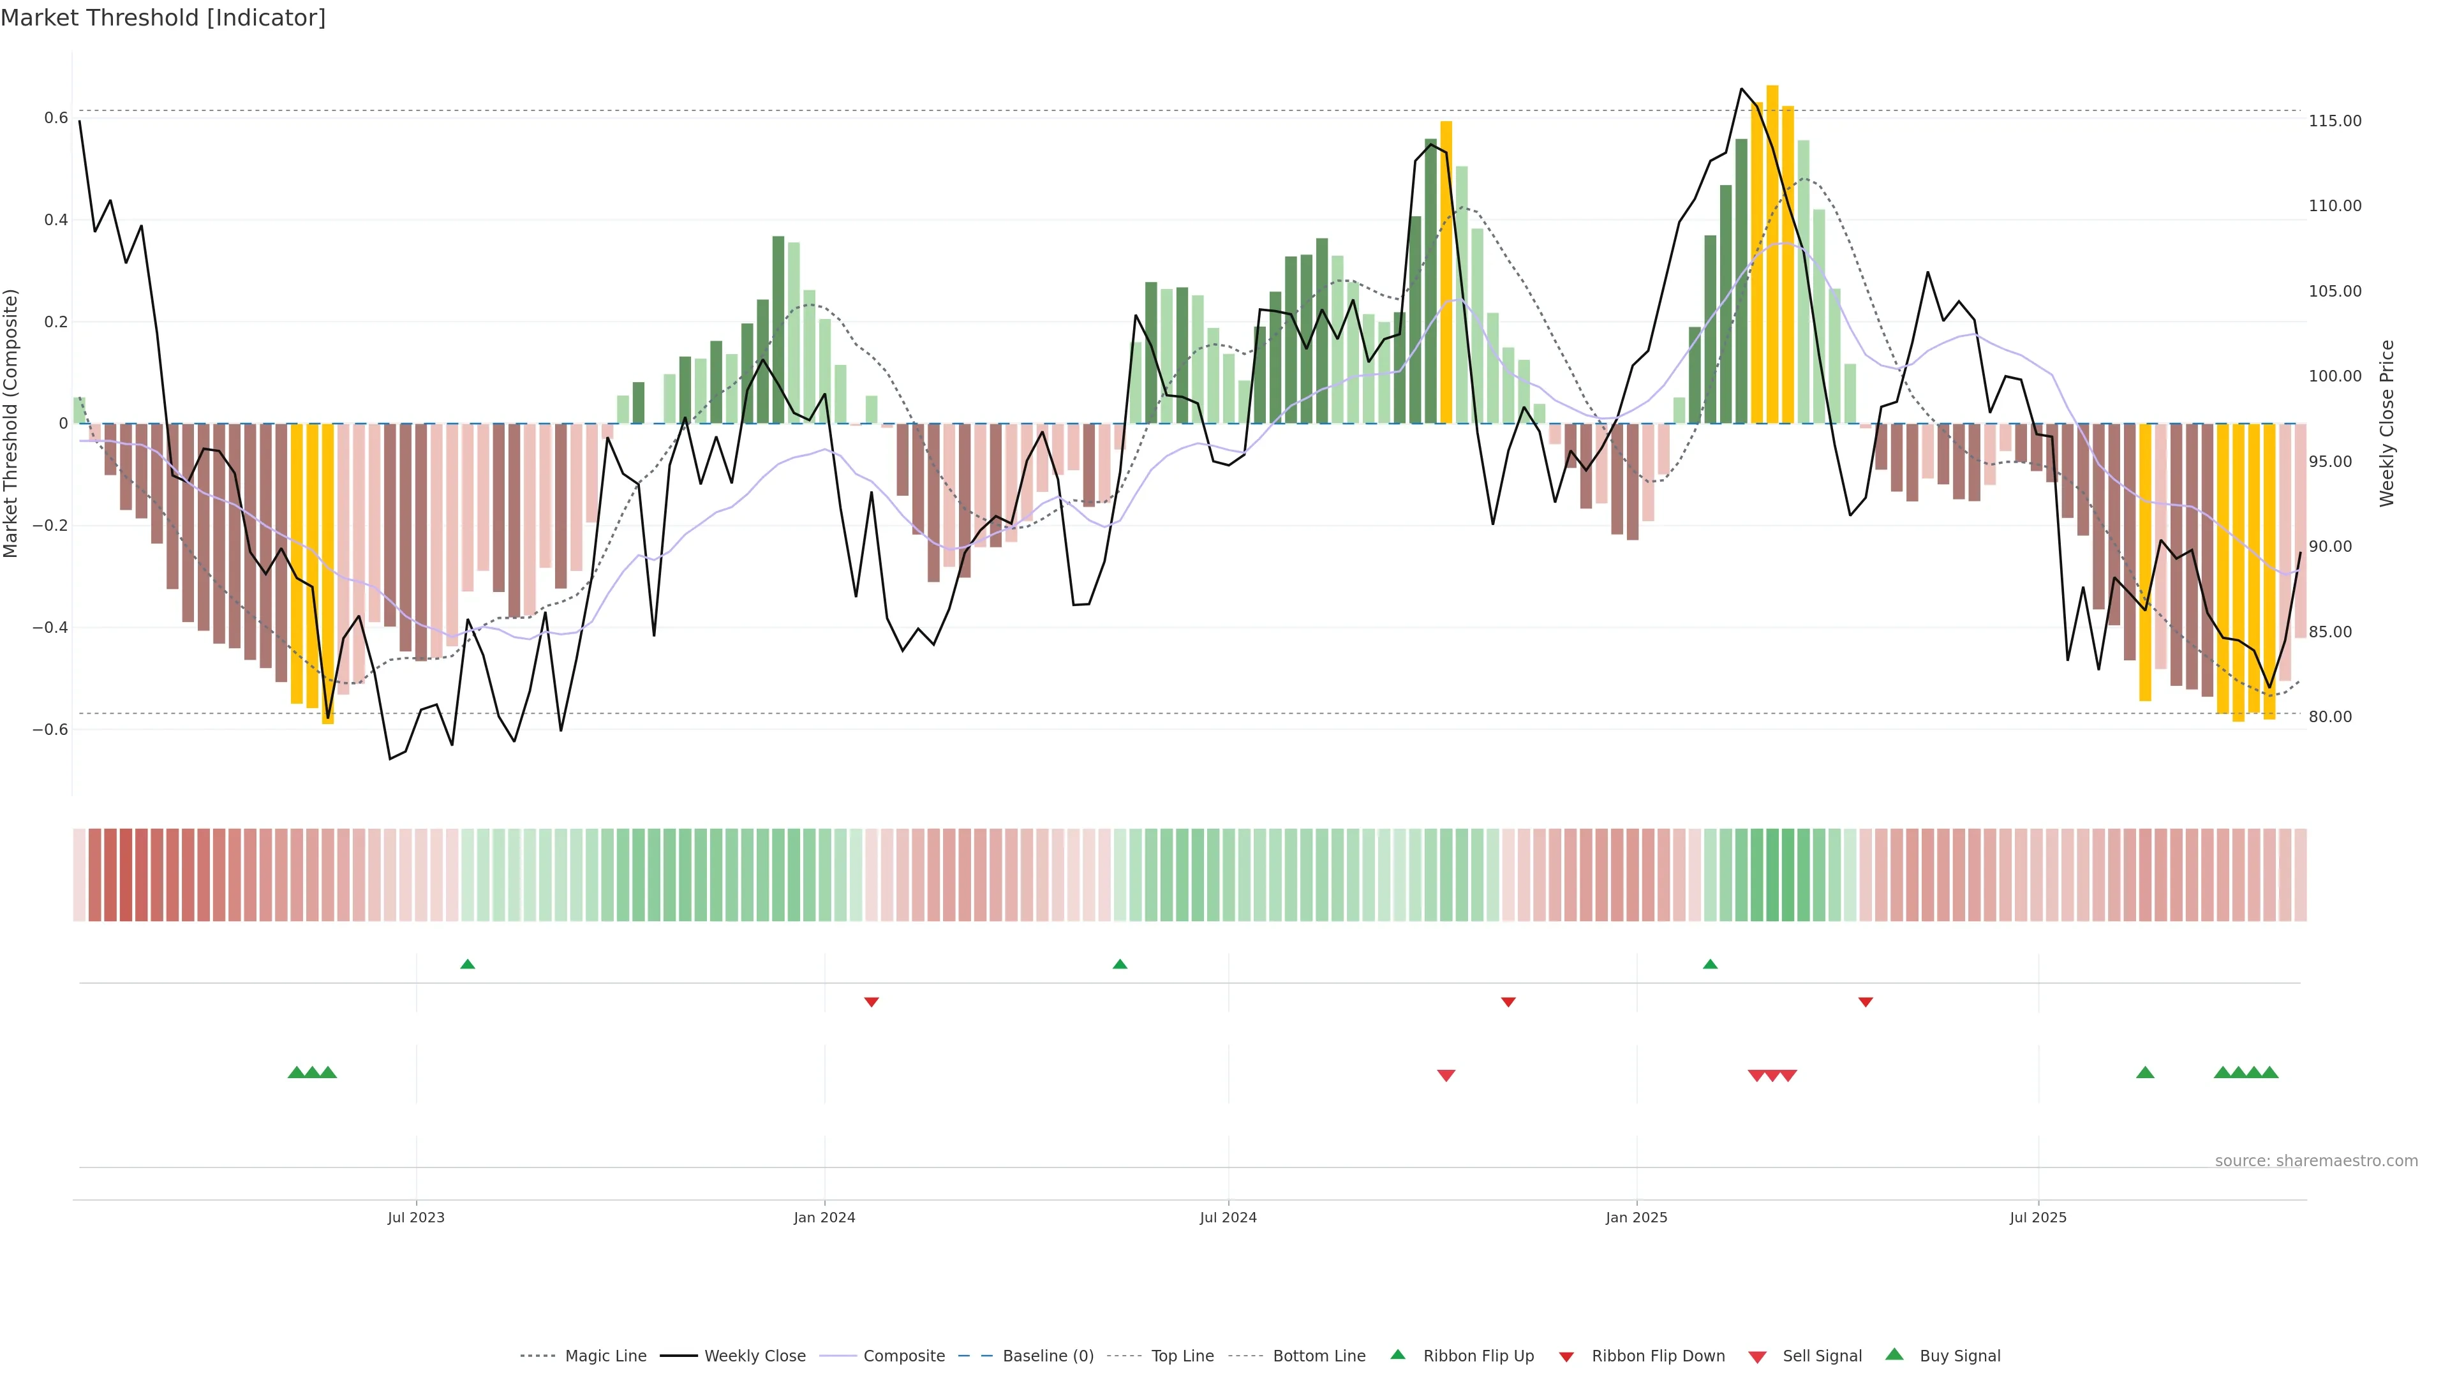The height and width of the screenshot is (1378, 2450).
Task: Click Ribbon Flip Down legend triangle icon
Action: coord(1566,1357)
